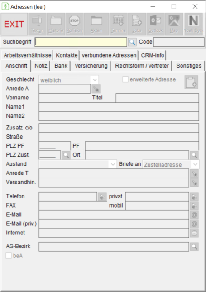Click into the FAX field
206x292 pixels.
pos(73,206)
